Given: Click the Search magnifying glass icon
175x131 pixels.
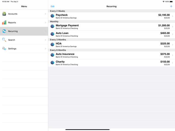Looking at the screenshot, I should pos(4,40).
